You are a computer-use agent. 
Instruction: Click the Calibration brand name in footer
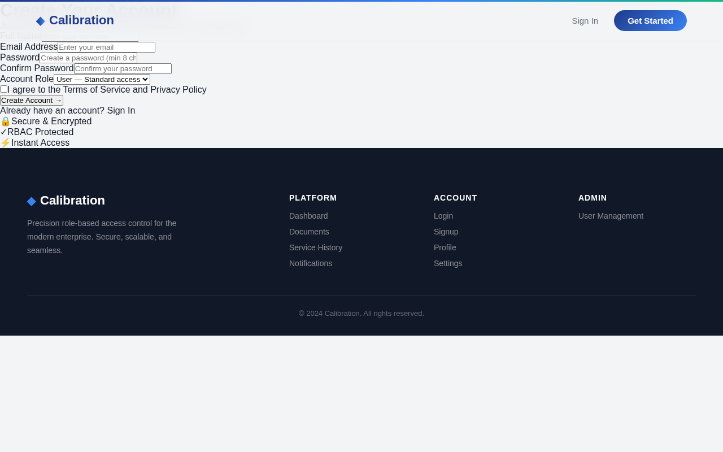click(72, 201)
